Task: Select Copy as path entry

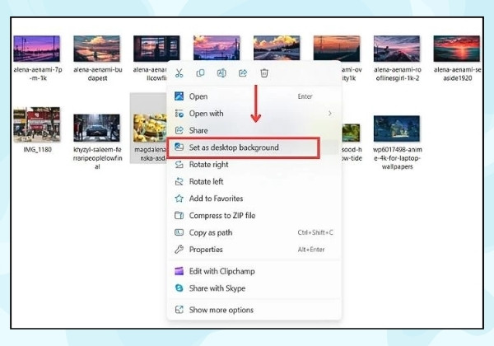Action: 254,232
